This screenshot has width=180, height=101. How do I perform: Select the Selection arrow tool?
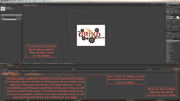[2, 4]
